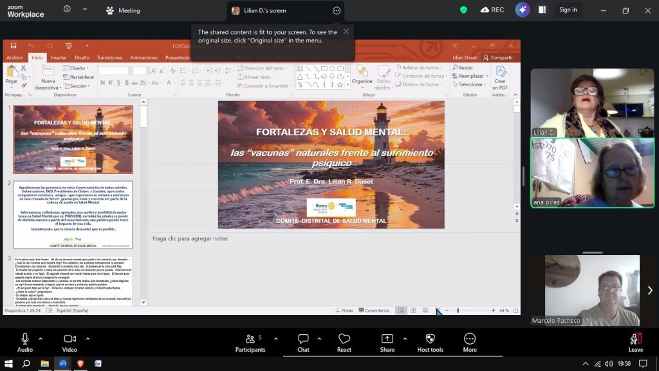Select Marcelo Pacheco's video thumbnail

[592, 290]
